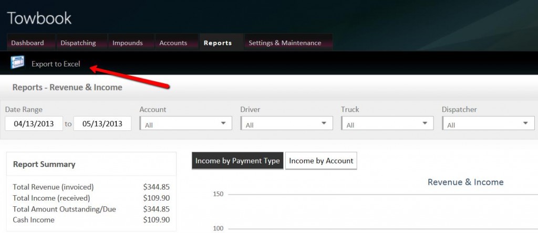Open the Accounts tab

pyautogui.click(x=173, y=43)
